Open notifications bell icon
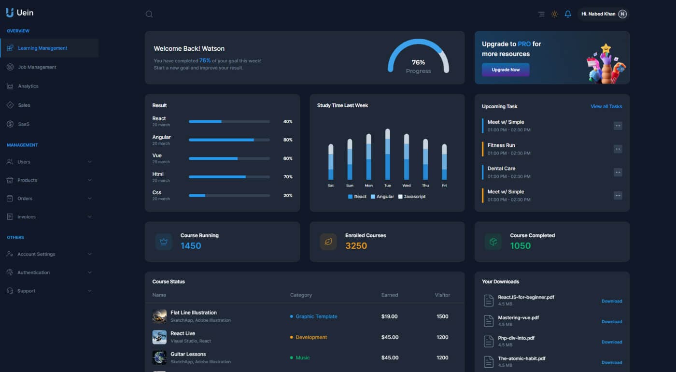The image size is (676, 372). (568, 14)
